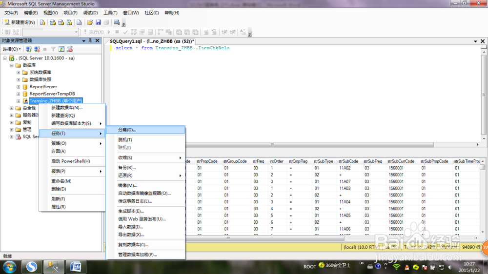This screenshot has height=274, width=488.
Task: Click the Disconnect icon in Object Explorer
Action: pos(37,49)
